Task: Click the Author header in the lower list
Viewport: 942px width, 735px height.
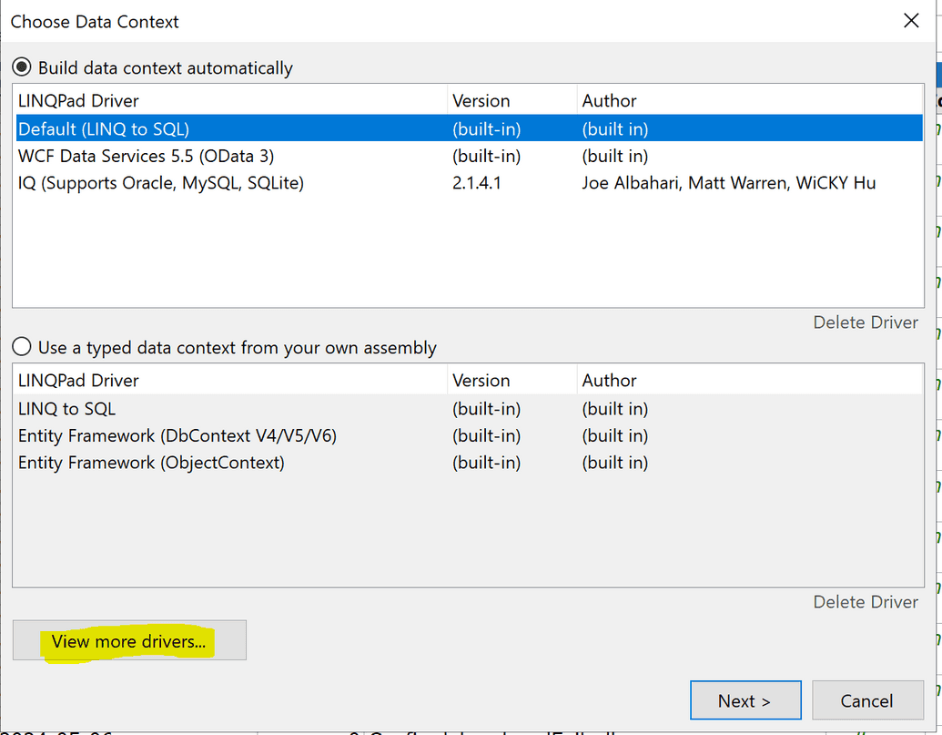Action: pyautogui.click(x=610, y=380)
